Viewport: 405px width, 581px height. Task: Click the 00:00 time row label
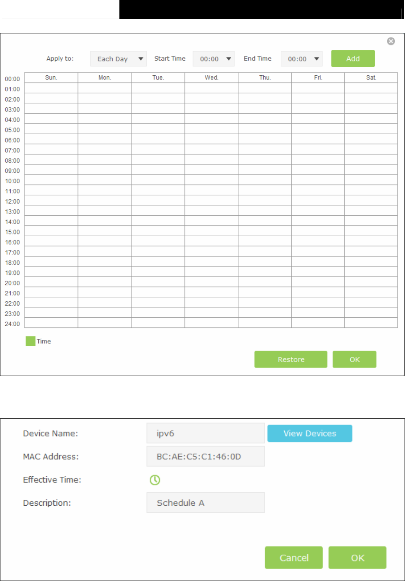pyautogui.click(x=12, y=79)
